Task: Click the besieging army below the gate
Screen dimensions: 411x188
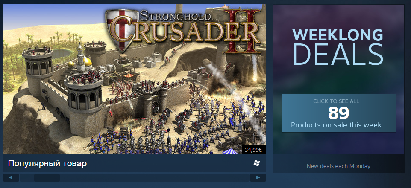Action: point(162,131)
